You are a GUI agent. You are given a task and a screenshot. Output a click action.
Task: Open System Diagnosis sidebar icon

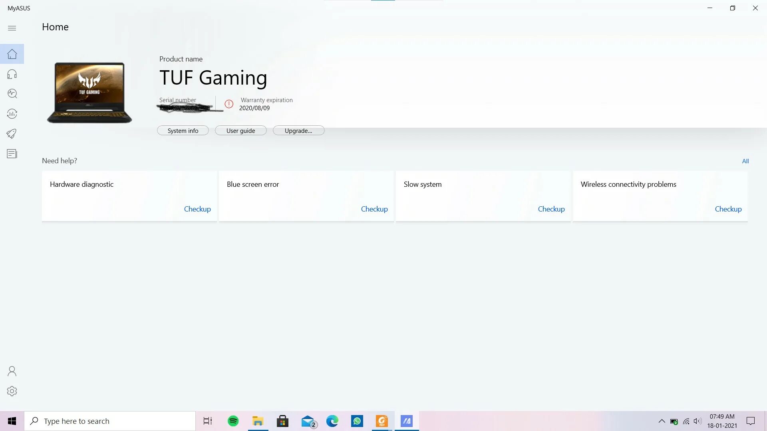click(12, 93)
